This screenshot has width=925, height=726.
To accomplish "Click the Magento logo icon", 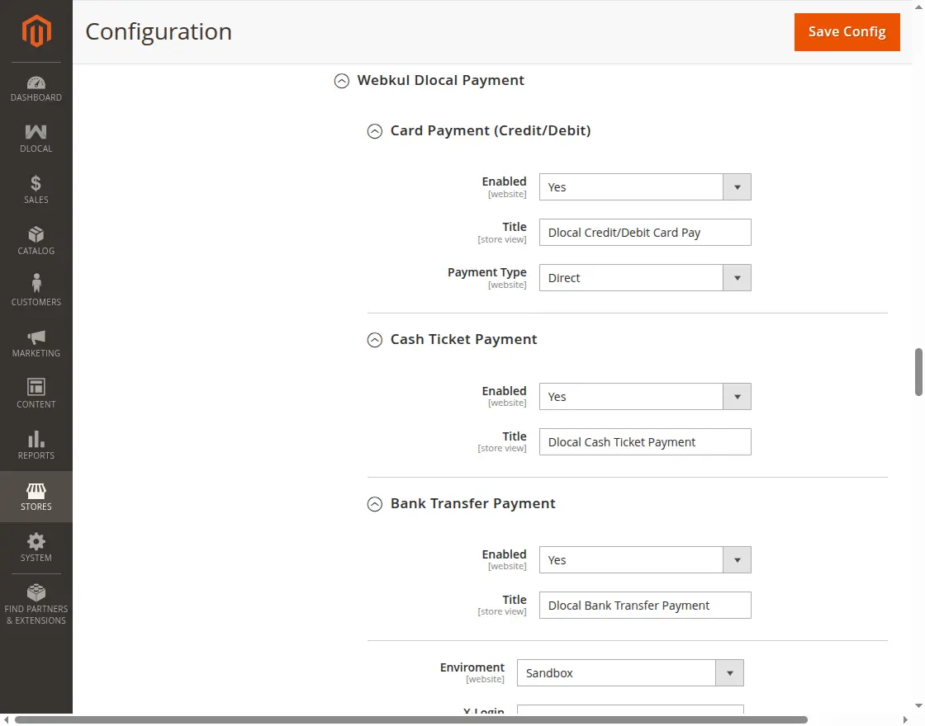I will (36, 31).
